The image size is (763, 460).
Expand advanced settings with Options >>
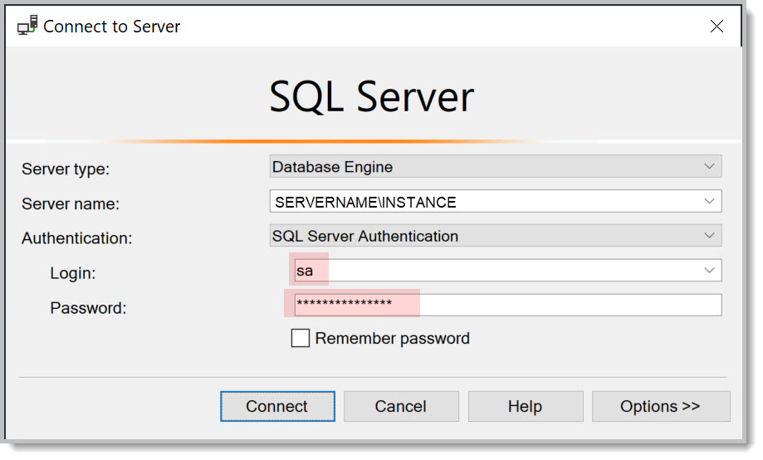click(x=660, y=407)
